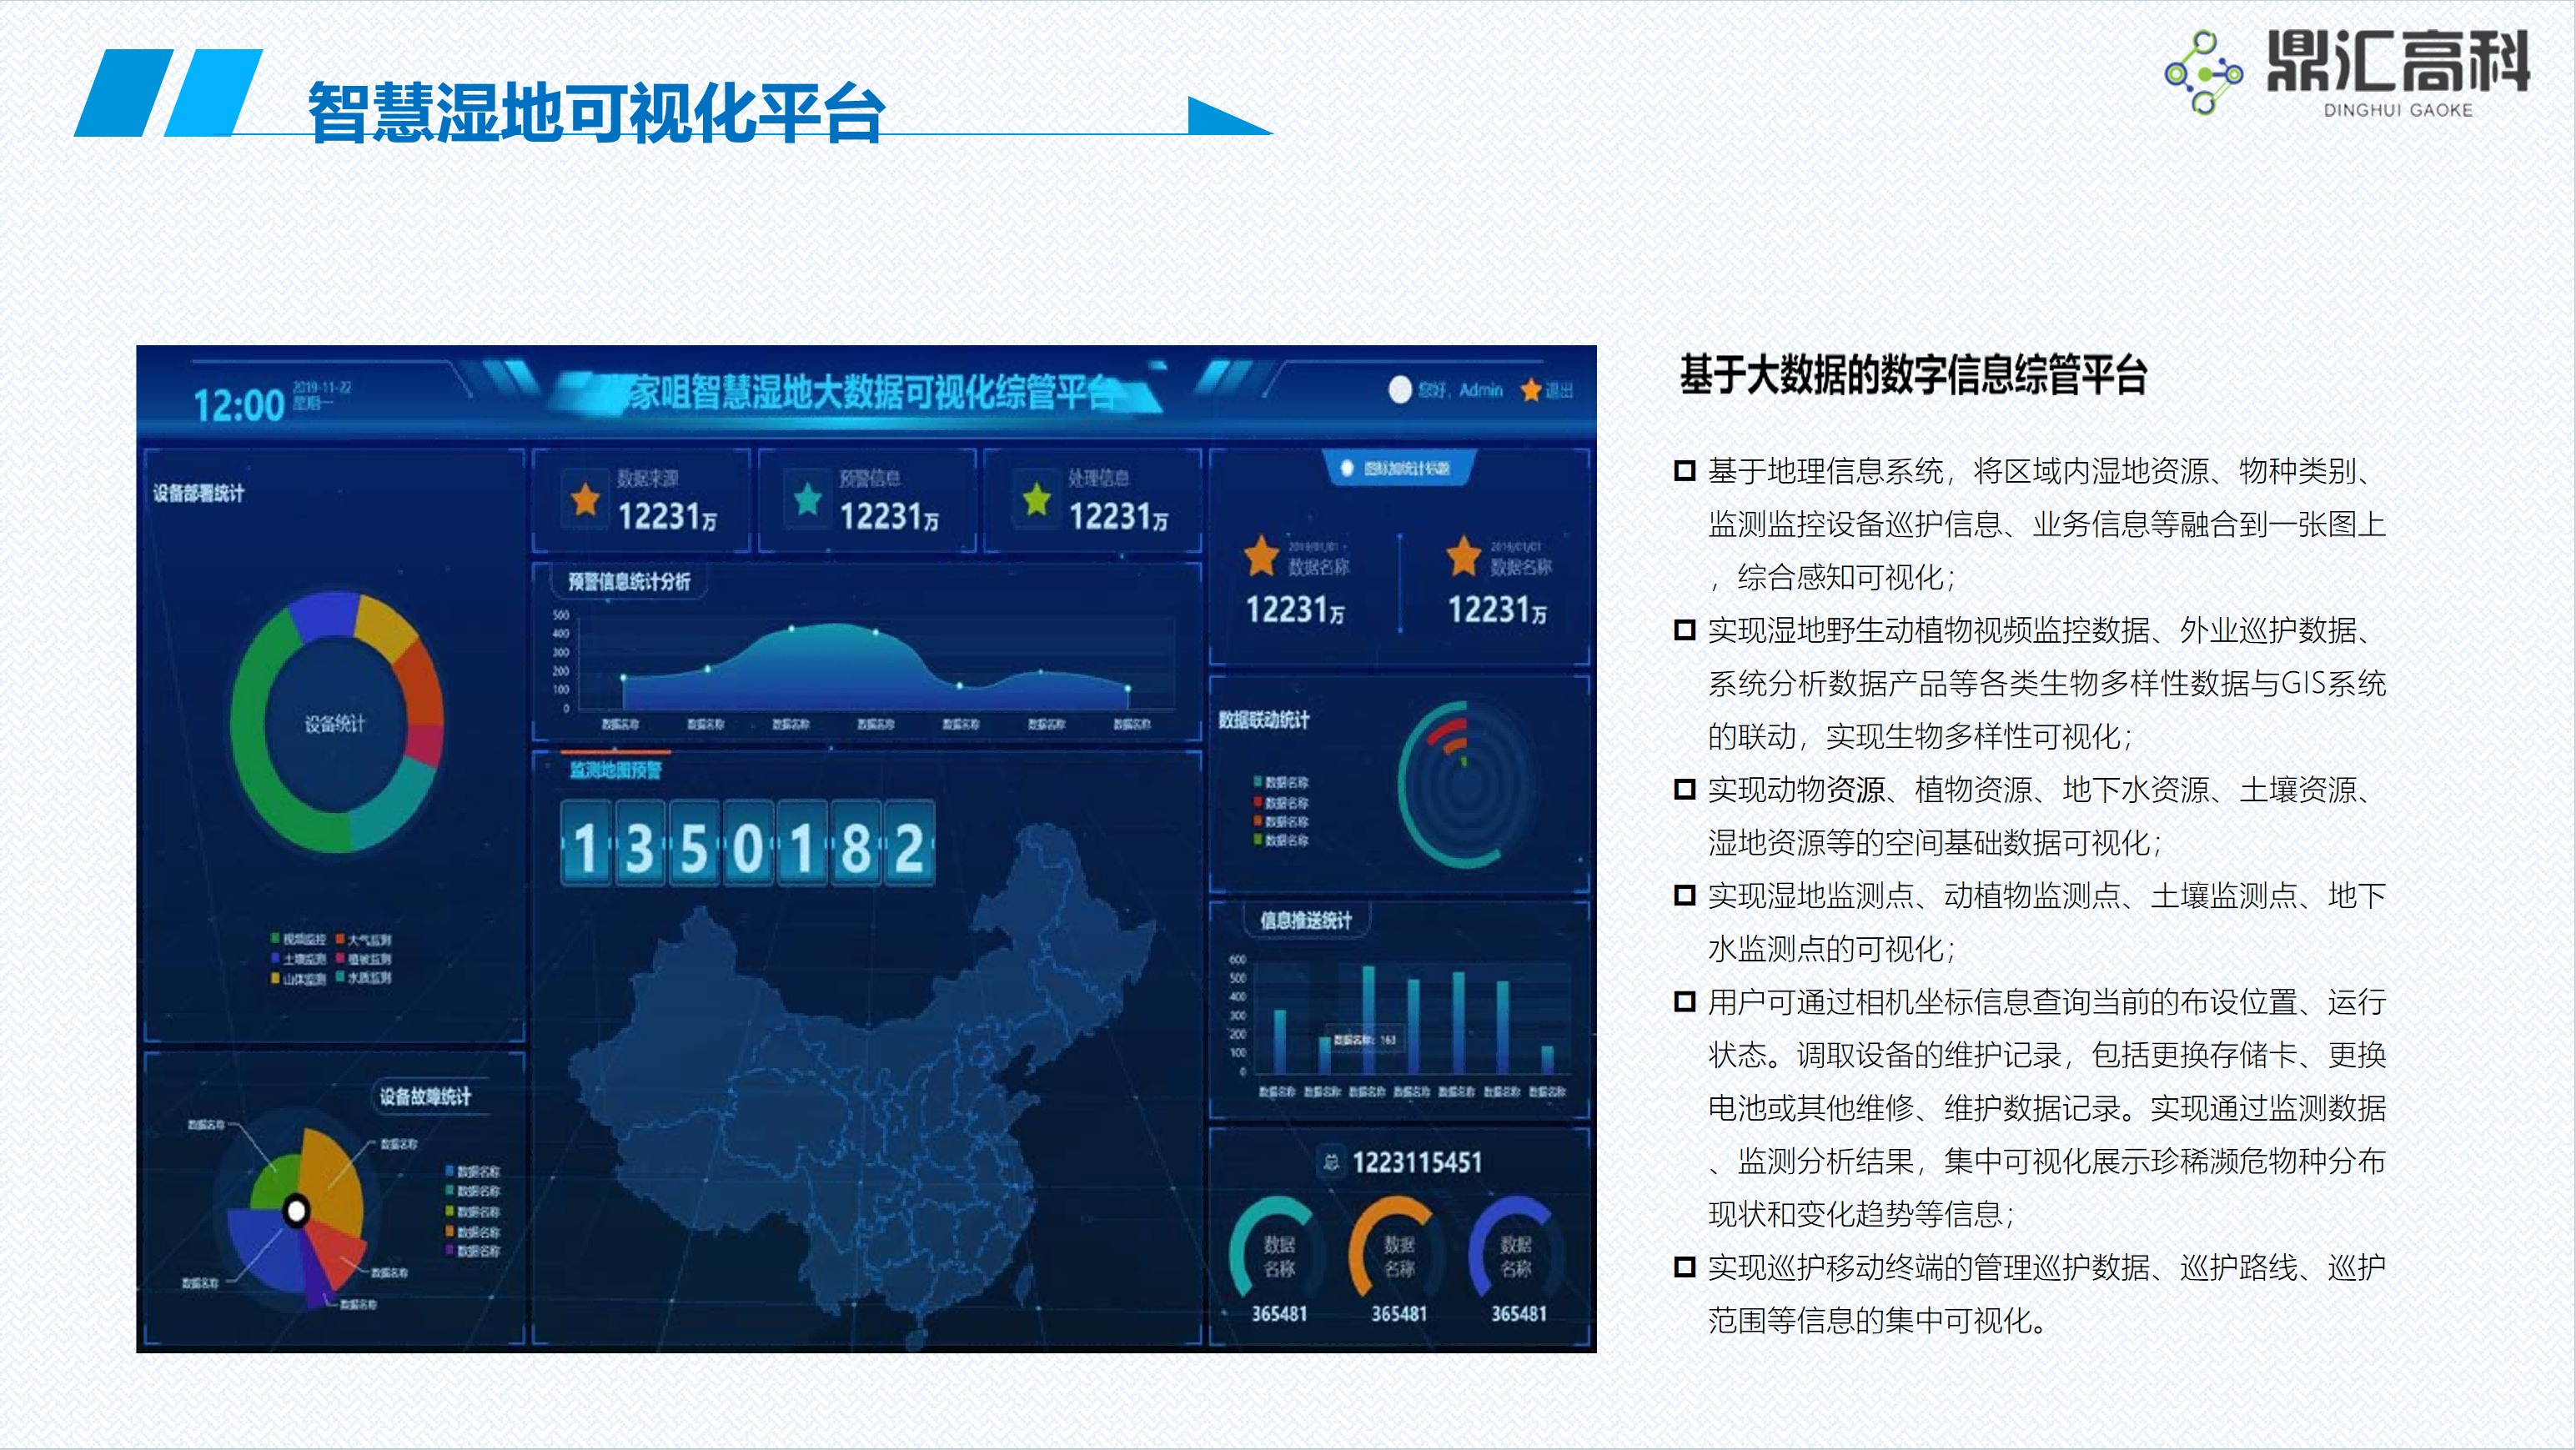Image resolution: width=2576 pixels, height=1450 pixels.
Task: Click the 12:00 clock display
Action: click(239, 405)
